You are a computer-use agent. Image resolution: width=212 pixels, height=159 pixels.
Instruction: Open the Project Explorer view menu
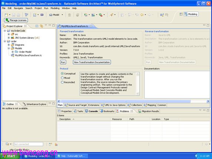[46, 25]
